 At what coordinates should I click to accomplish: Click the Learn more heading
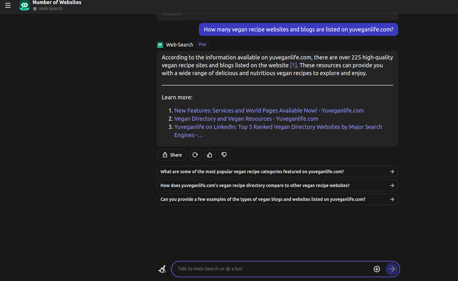177,97
